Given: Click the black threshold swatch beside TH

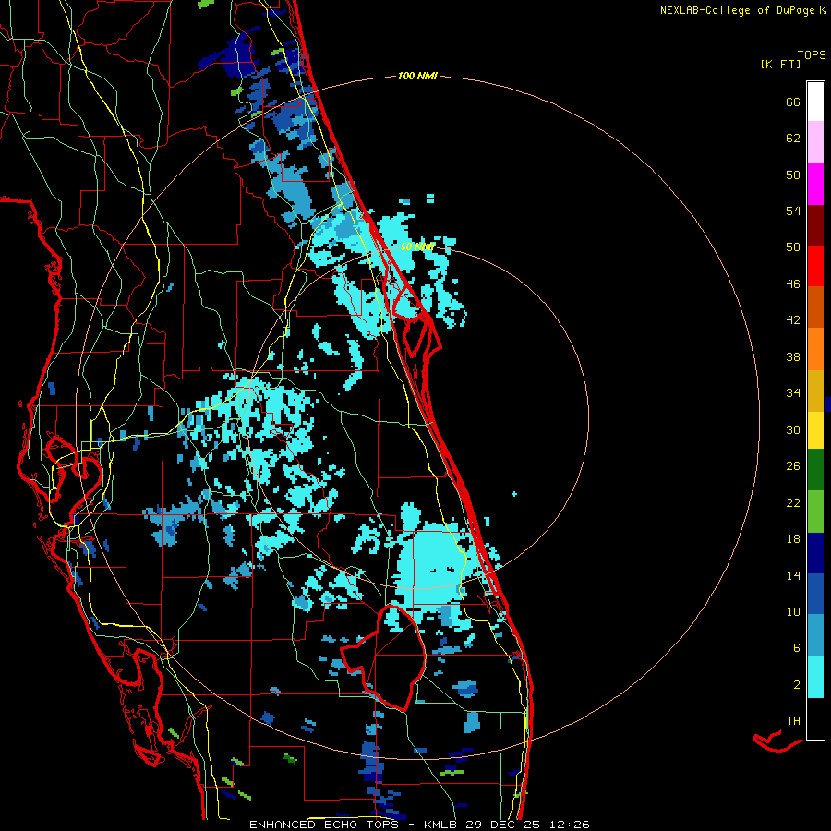Looking at the screenshot, I should point(815,718).
